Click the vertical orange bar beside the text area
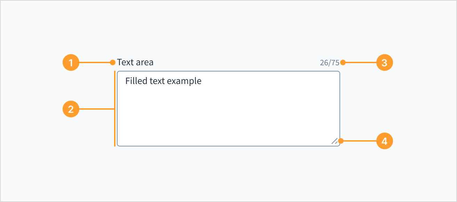Viewport: 457px width, 202px height. point(115,108)
